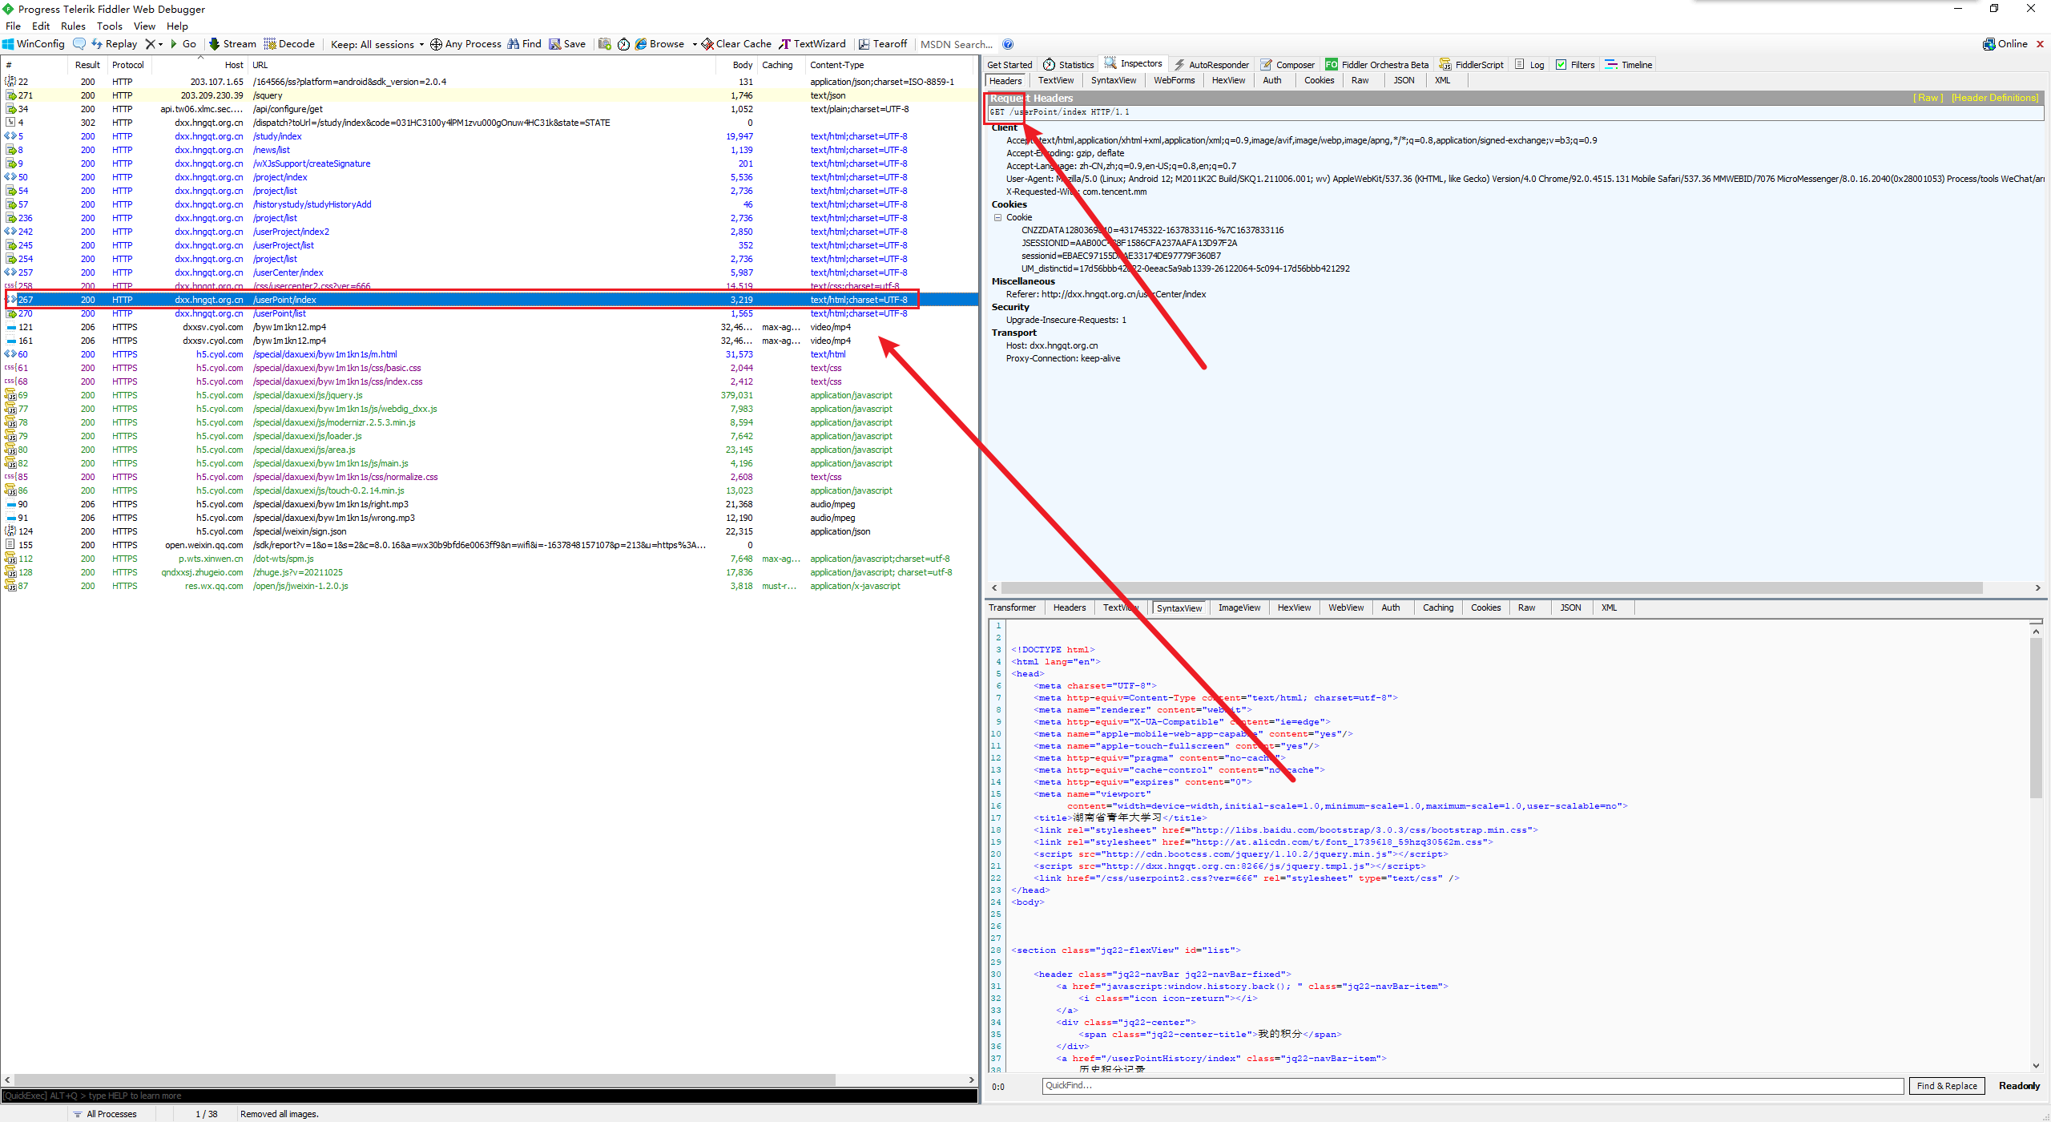2051x1122 pixels.
Task: Open the Tools menu
Action: (x=110, y=26)
